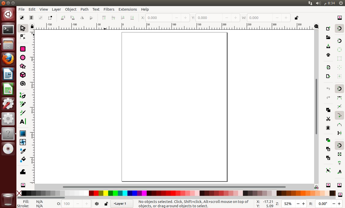The height and width of the screenshot is (208, 345).
Task: Open the File menu
Action: pyautogui.click(x=22, y=9)
